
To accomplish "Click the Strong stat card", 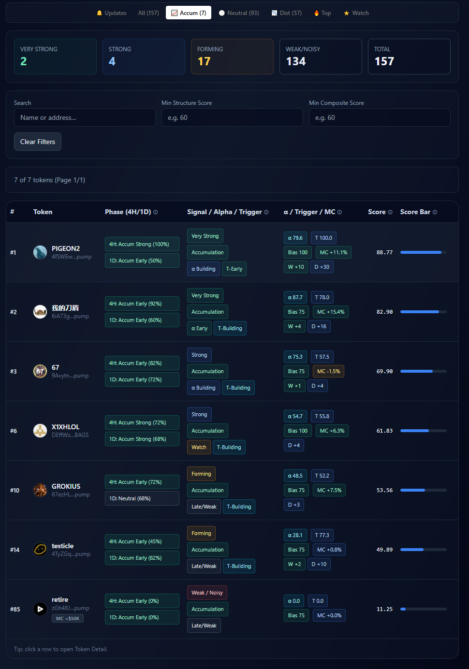I will point(144,57).
